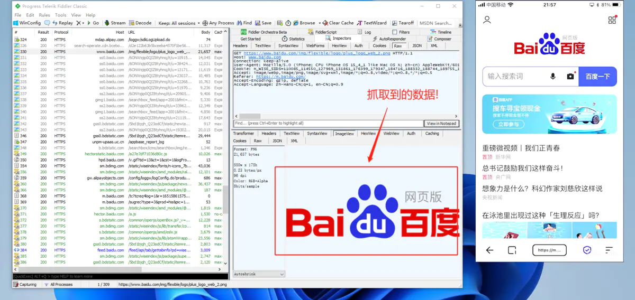The width and height of the screenshot is (635, 300).
Task: Open the Rules menu
Action: (x=44, y=15)
